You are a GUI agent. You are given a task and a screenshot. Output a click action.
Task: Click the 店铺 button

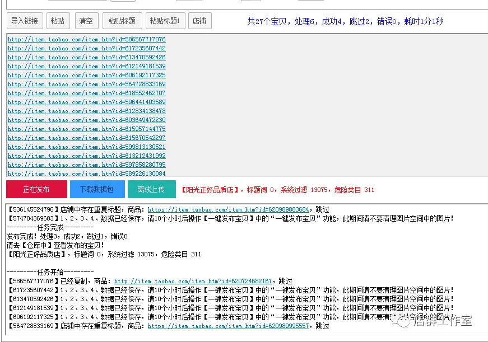(x=199, y=21)
